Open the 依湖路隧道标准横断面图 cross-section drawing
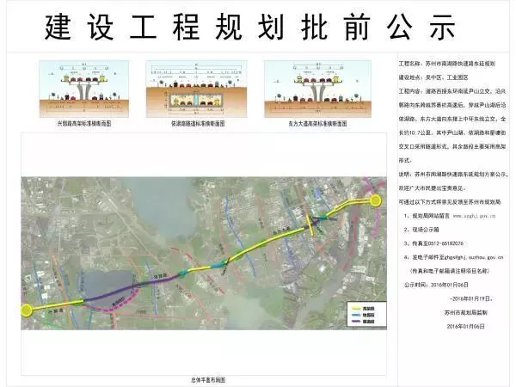 tap(196, 89)
